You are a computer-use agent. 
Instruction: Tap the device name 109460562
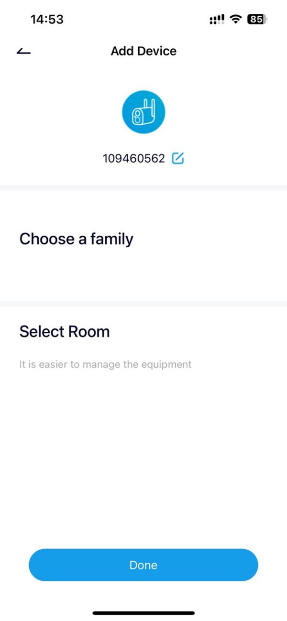pyautogui.click(x=134, y=158)
